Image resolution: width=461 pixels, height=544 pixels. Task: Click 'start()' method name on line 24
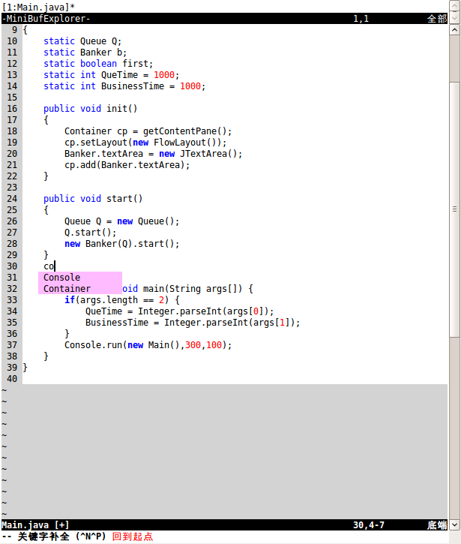(x=124, y=198)
